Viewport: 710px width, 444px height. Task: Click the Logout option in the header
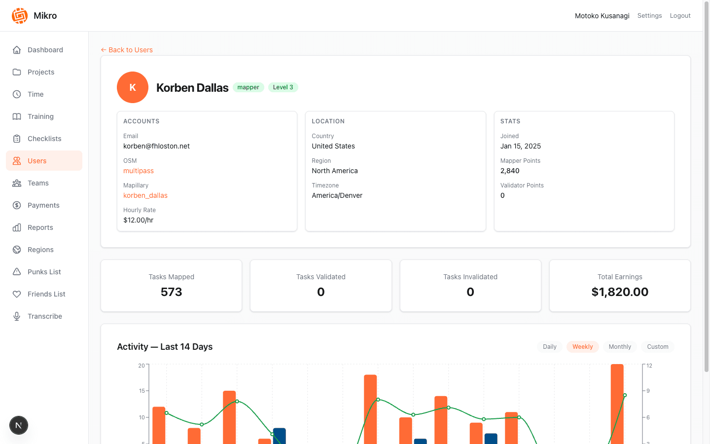pyautogui.click(x=680, y=15)
